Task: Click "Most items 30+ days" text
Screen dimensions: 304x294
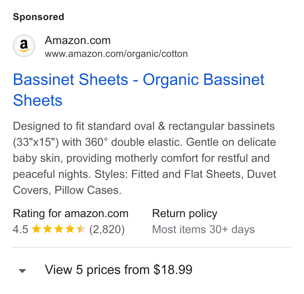Action: tap(203, 230)
